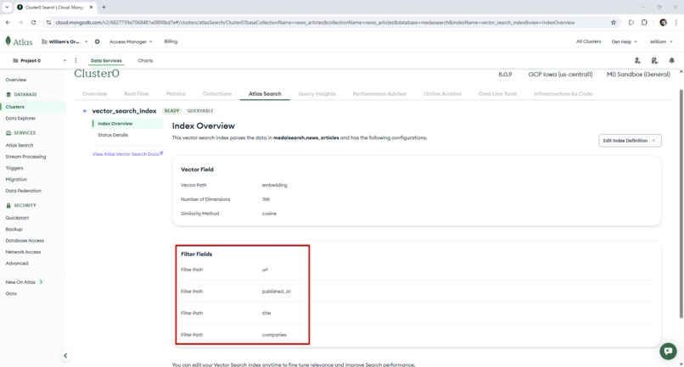
Task: Open Atlas Search under Services
Action: pyautogui.click(x=20, y=145)
